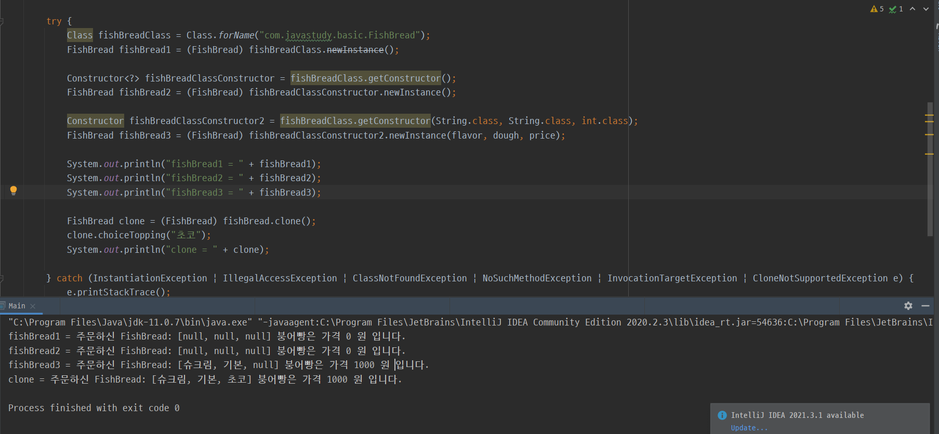The image size is (939, 434).
Task: Click first yellow warning stripe marker
Action: (x=929, y=115)
